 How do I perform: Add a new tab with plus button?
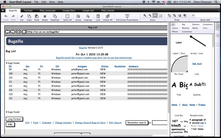click(x=3, y=11)
